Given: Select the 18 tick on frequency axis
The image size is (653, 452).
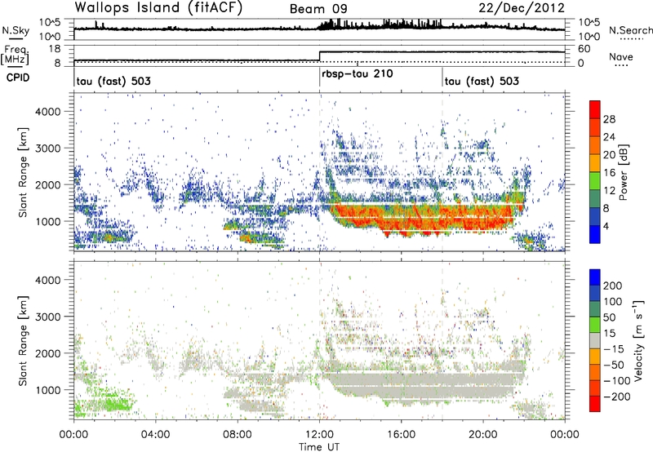Looking at the screenshot, I should click(x=54, y=49).
